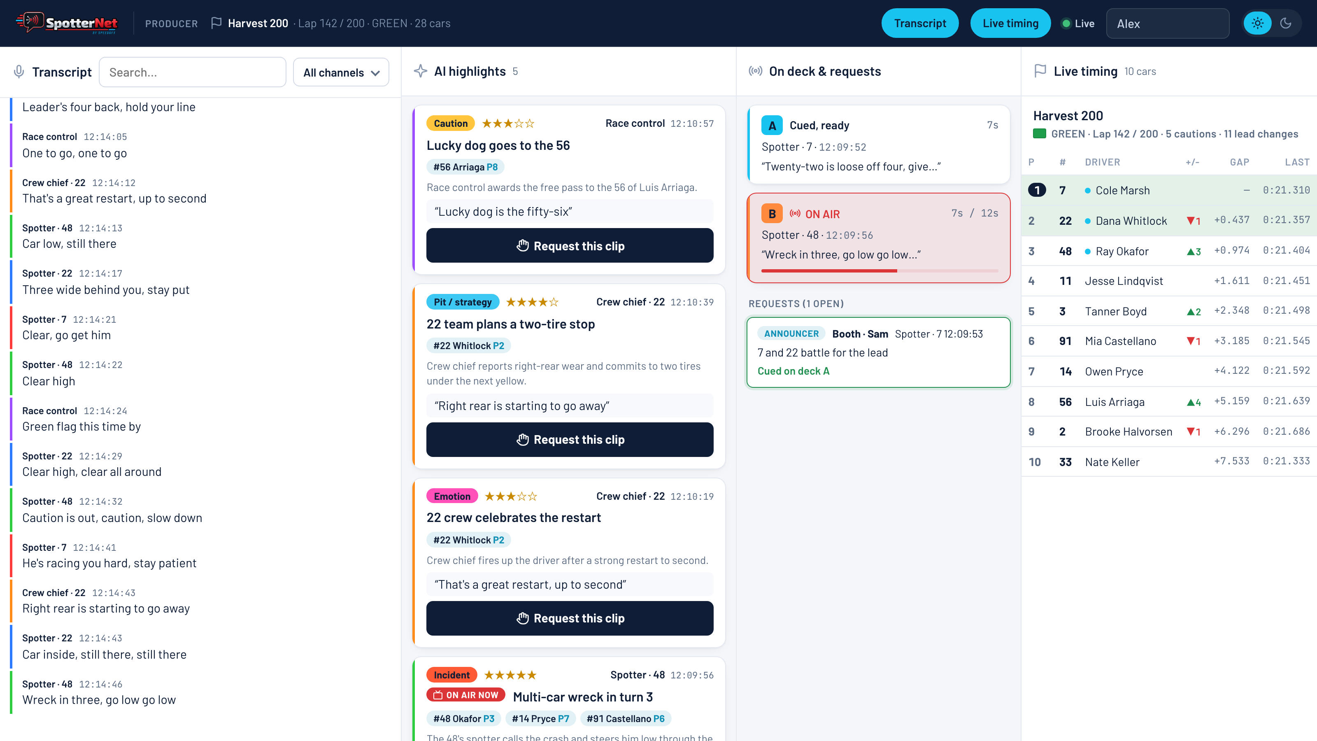Click the microphone icon beside Transcript
This screenshot has height=741, width=1317.
coord(19,72)
